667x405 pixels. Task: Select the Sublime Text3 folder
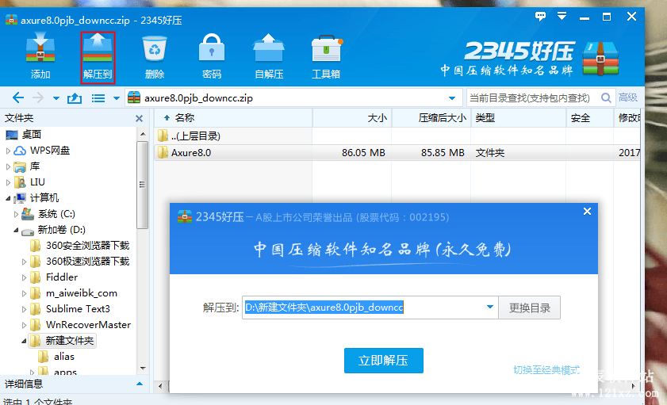click(x=78, y=309)
